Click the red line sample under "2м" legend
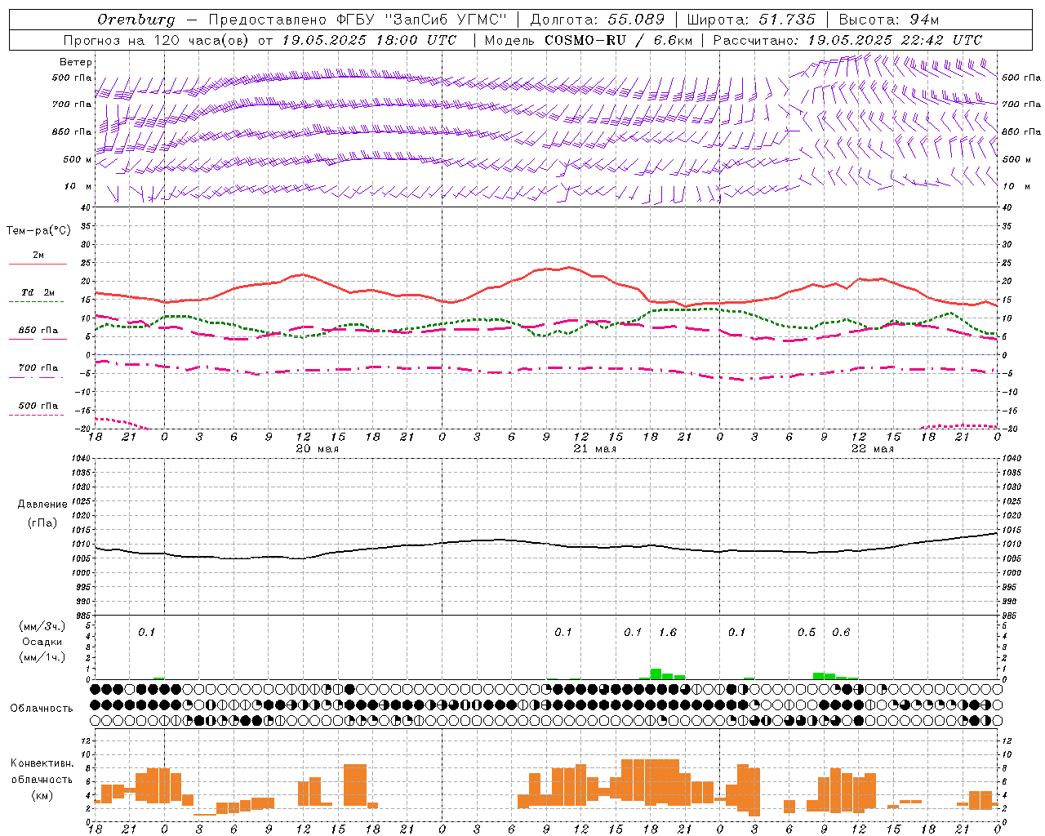The image size is (1045, 836). pyautogui.click(x=38, y=264)
